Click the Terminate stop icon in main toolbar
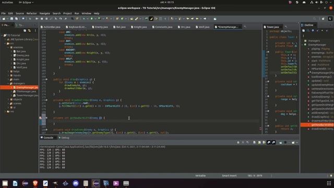Viewport: 334px width, 188px height. coord(46,19)
